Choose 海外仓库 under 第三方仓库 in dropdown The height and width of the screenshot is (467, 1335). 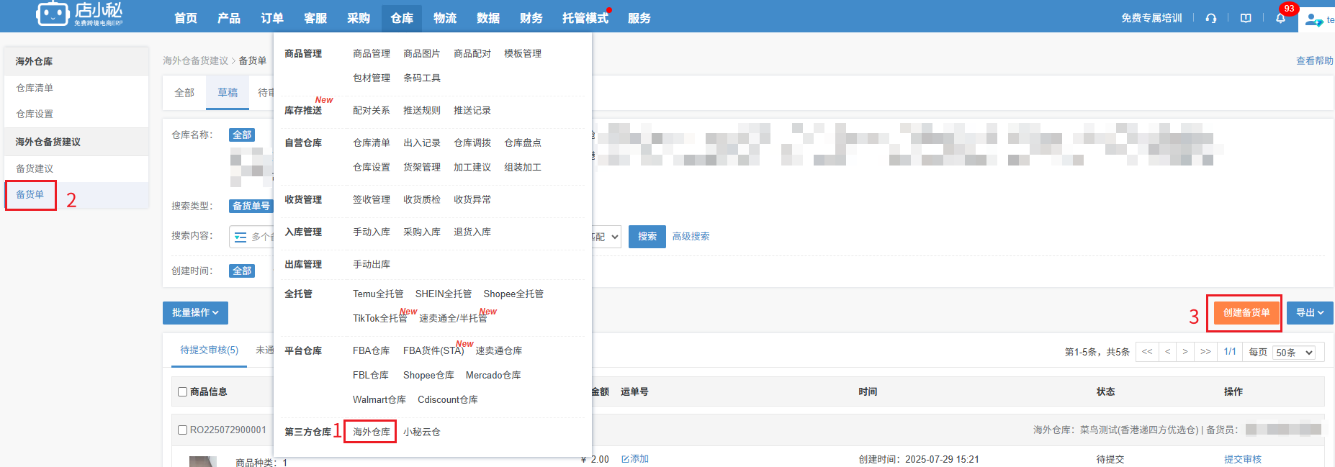click(372, 432)
